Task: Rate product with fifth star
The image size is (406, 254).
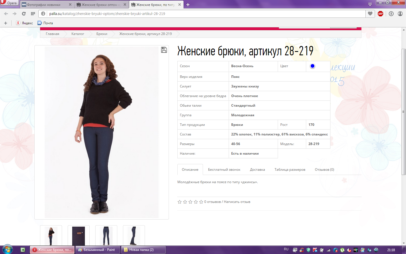Action: click(201, 202)
